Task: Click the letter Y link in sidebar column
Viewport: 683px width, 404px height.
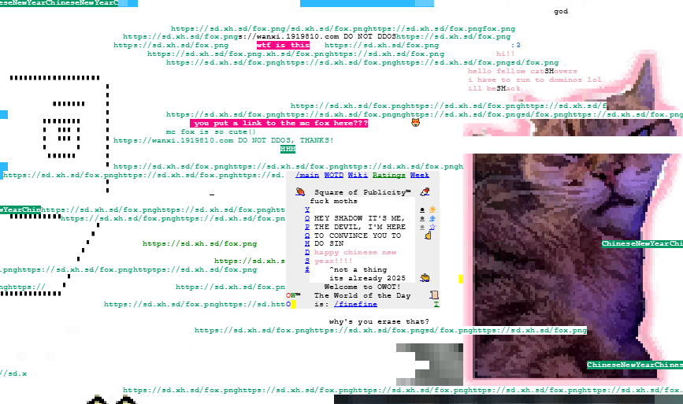Action: [x=306, y=209]
